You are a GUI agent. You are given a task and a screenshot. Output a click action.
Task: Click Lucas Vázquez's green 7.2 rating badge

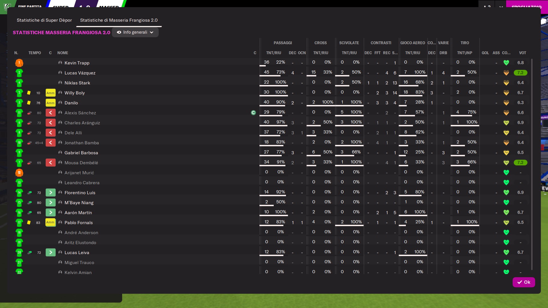coord(520,73)
